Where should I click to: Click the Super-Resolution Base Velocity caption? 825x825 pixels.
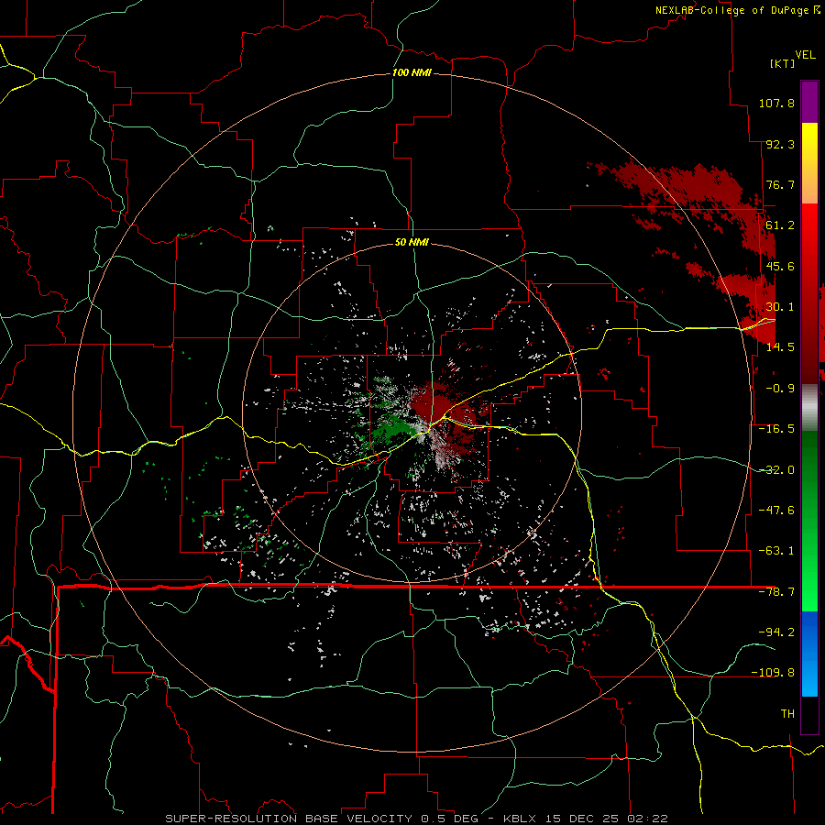coord(416,819)
